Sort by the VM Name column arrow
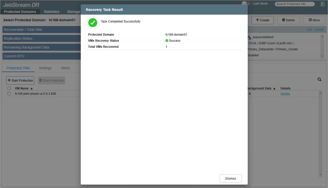The width and height of the screenshot is (328, 188). tap(32, 88)
